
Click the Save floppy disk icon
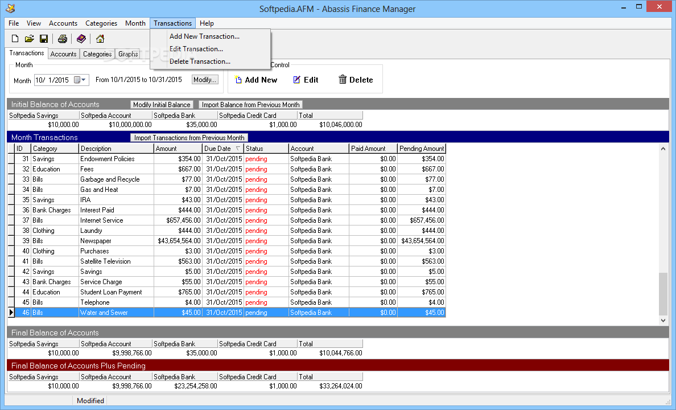tap(44, 39)
